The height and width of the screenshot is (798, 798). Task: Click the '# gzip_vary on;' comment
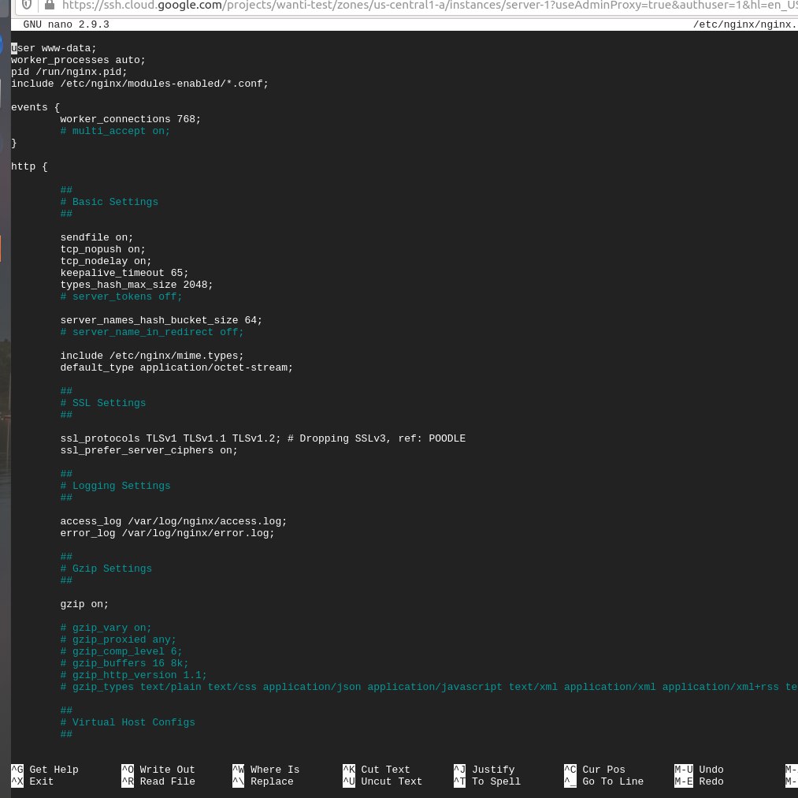(x=106, y=628)
